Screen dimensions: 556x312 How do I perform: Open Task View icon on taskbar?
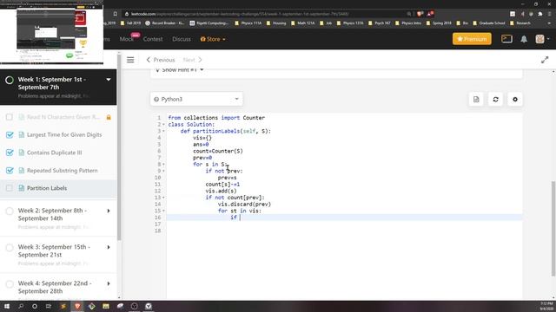click(x=49, y=306)
